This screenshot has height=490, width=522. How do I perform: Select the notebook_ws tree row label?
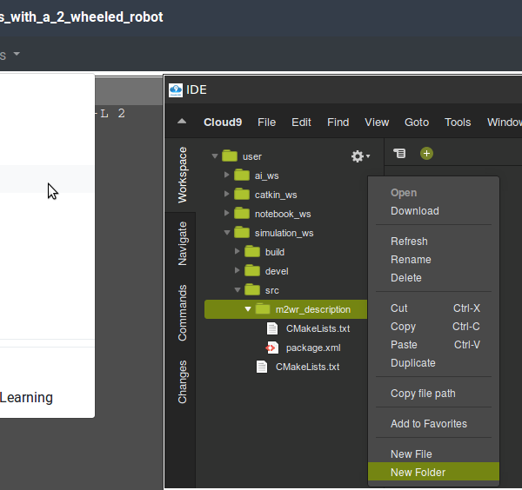point(283,214)
